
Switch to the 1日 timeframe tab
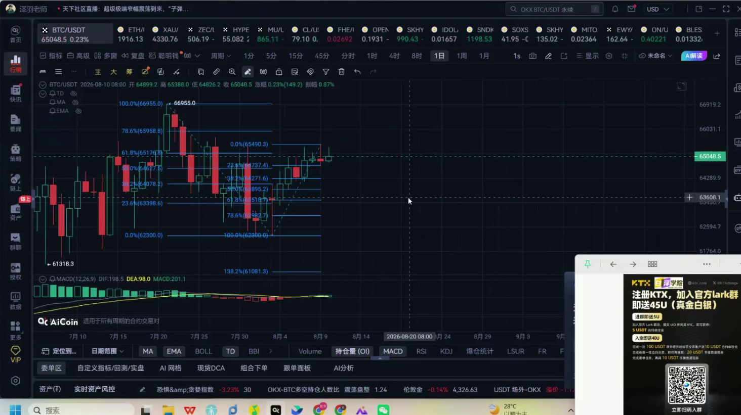(x=439, y=56)
